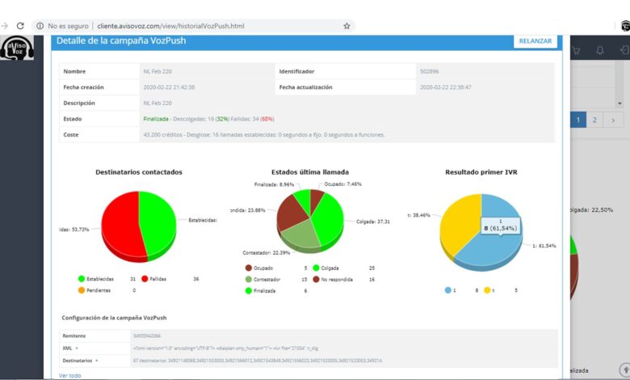Click the XML dialplan text value
The width and height of the screenshot is (630, 380).
pos(225,348)
